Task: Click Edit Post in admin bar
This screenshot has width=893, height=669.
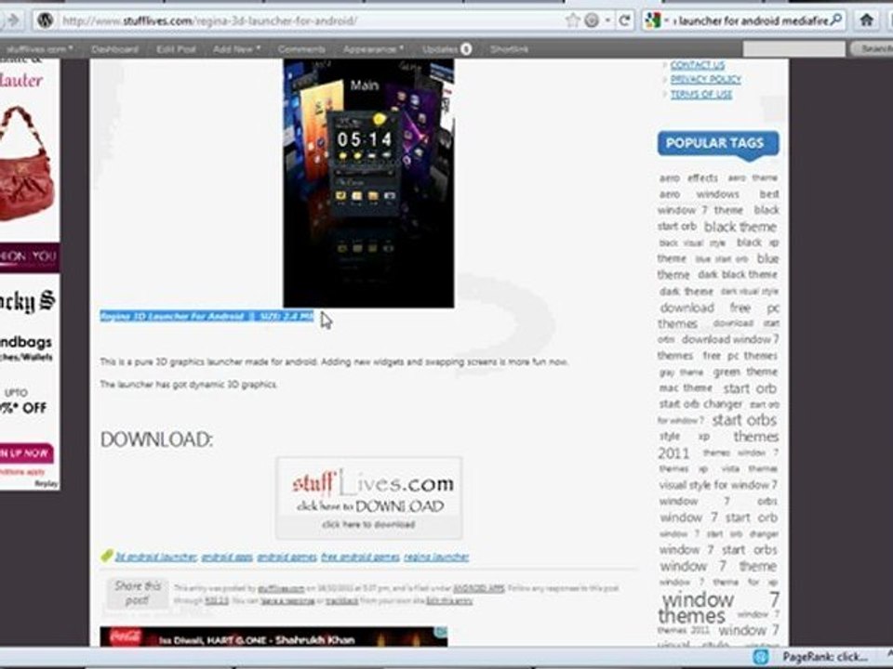Action: [x=176, y=49]
